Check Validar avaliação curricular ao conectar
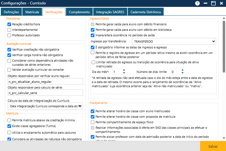This screenshot has height=151, width=226. (9, 70)
